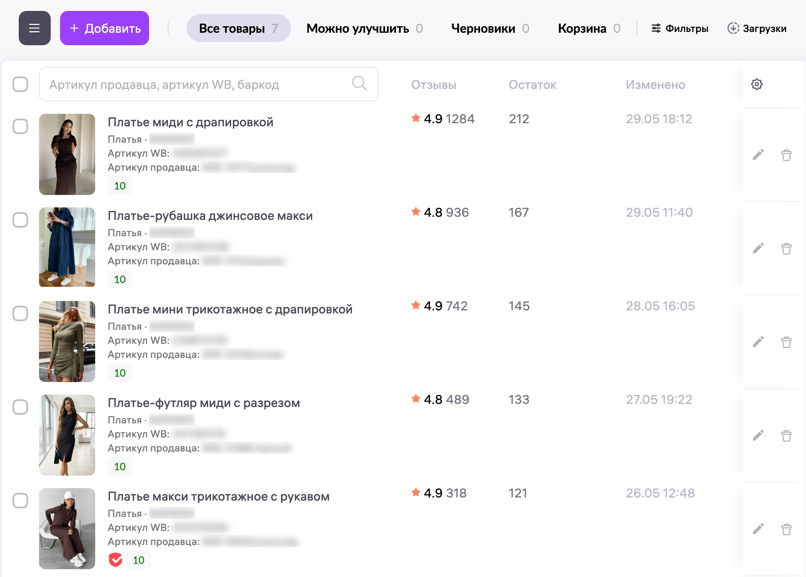Edit Платье миди с драпировкой
Viewport: 806px width, 577px height.
point(758,155)
